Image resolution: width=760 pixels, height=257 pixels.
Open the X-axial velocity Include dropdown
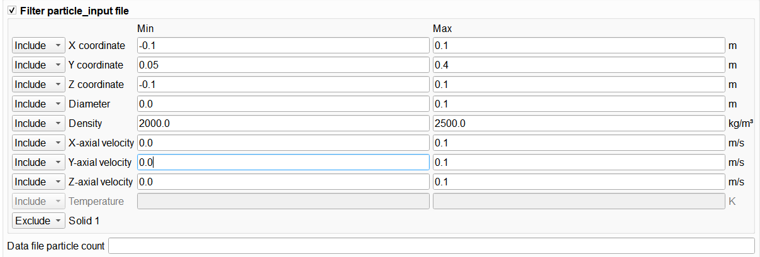pyautogui.click(x=38, y=143)
